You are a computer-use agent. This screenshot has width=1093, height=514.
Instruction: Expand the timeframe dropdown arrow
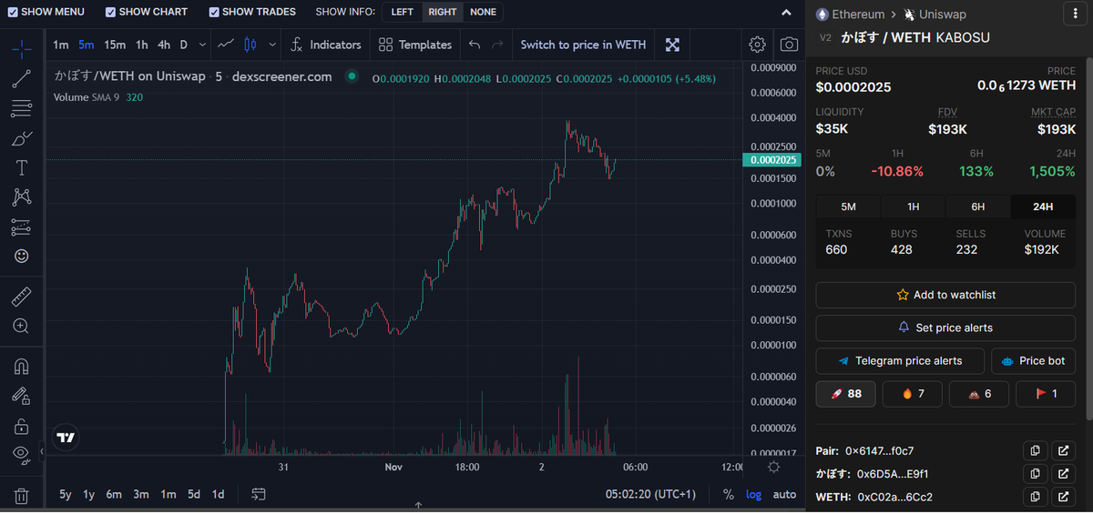tap(201, 45)
